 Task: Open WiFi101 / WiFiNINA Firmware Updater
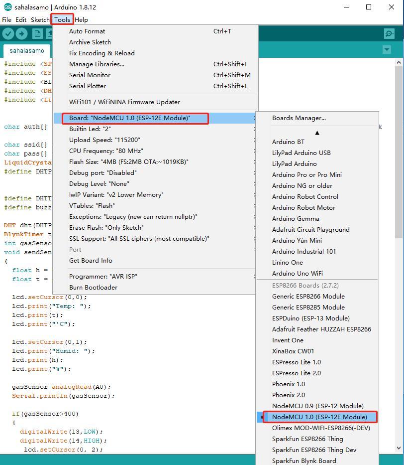click(155, 102)
